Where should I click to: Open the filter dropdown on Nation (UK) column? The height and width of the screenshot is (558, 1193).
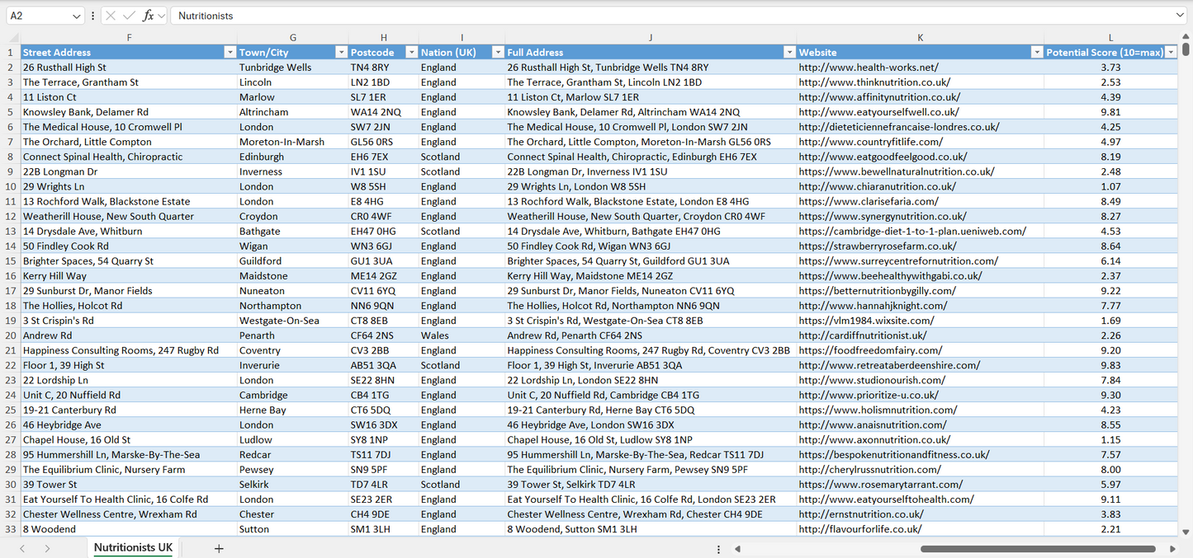[497, 52]
